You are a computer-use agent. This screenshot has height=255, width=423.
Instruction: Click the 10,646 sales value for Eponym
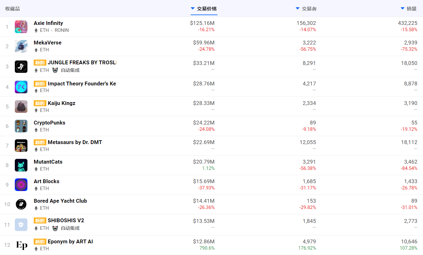coord(409,242)
